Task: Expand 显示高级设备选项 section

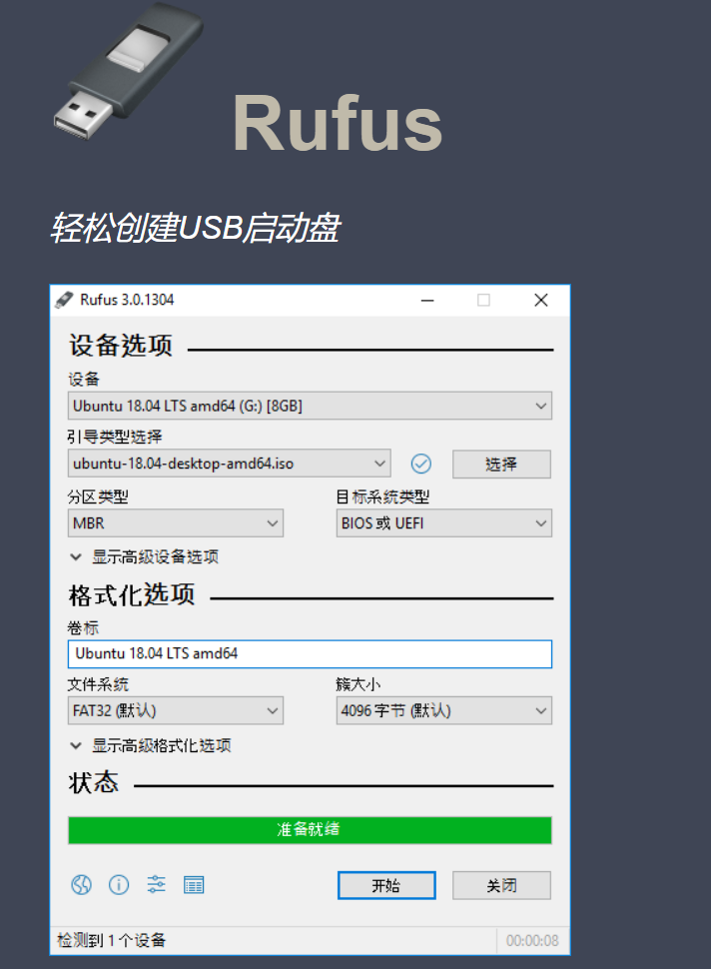Action: point(145,556)
